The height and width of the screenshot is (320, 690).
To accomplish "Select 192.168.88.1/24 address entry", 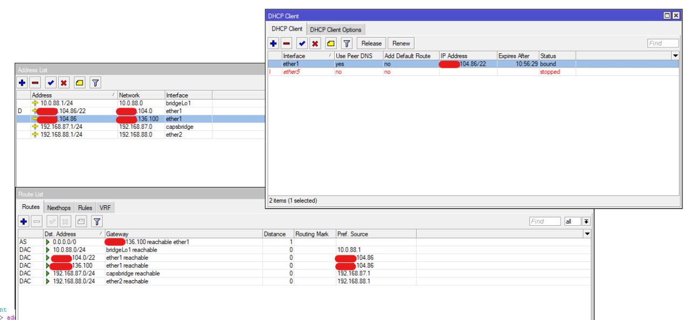I will pos(141,135).
